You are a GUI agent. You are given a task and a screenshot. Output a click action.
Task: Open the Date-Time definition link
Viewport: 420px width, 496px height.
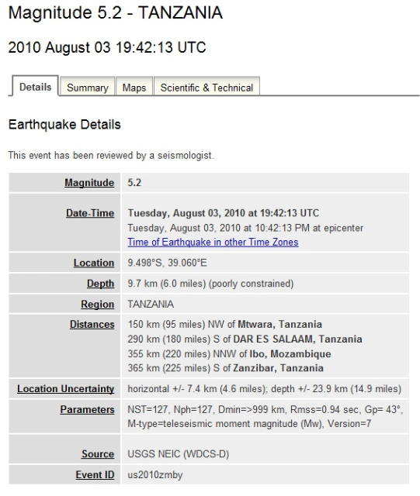point(90,213)
